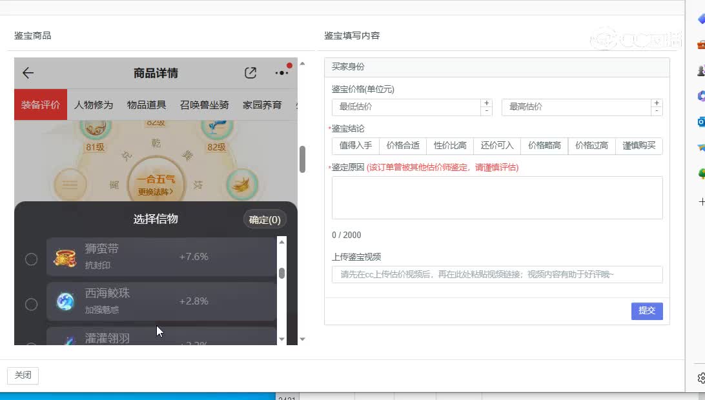Open settings gear in right sidebar

pos(701,378)
